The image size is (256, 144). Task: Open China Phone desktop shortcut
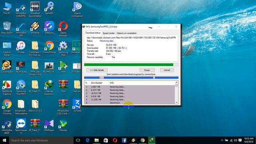[x=49, y=47]
